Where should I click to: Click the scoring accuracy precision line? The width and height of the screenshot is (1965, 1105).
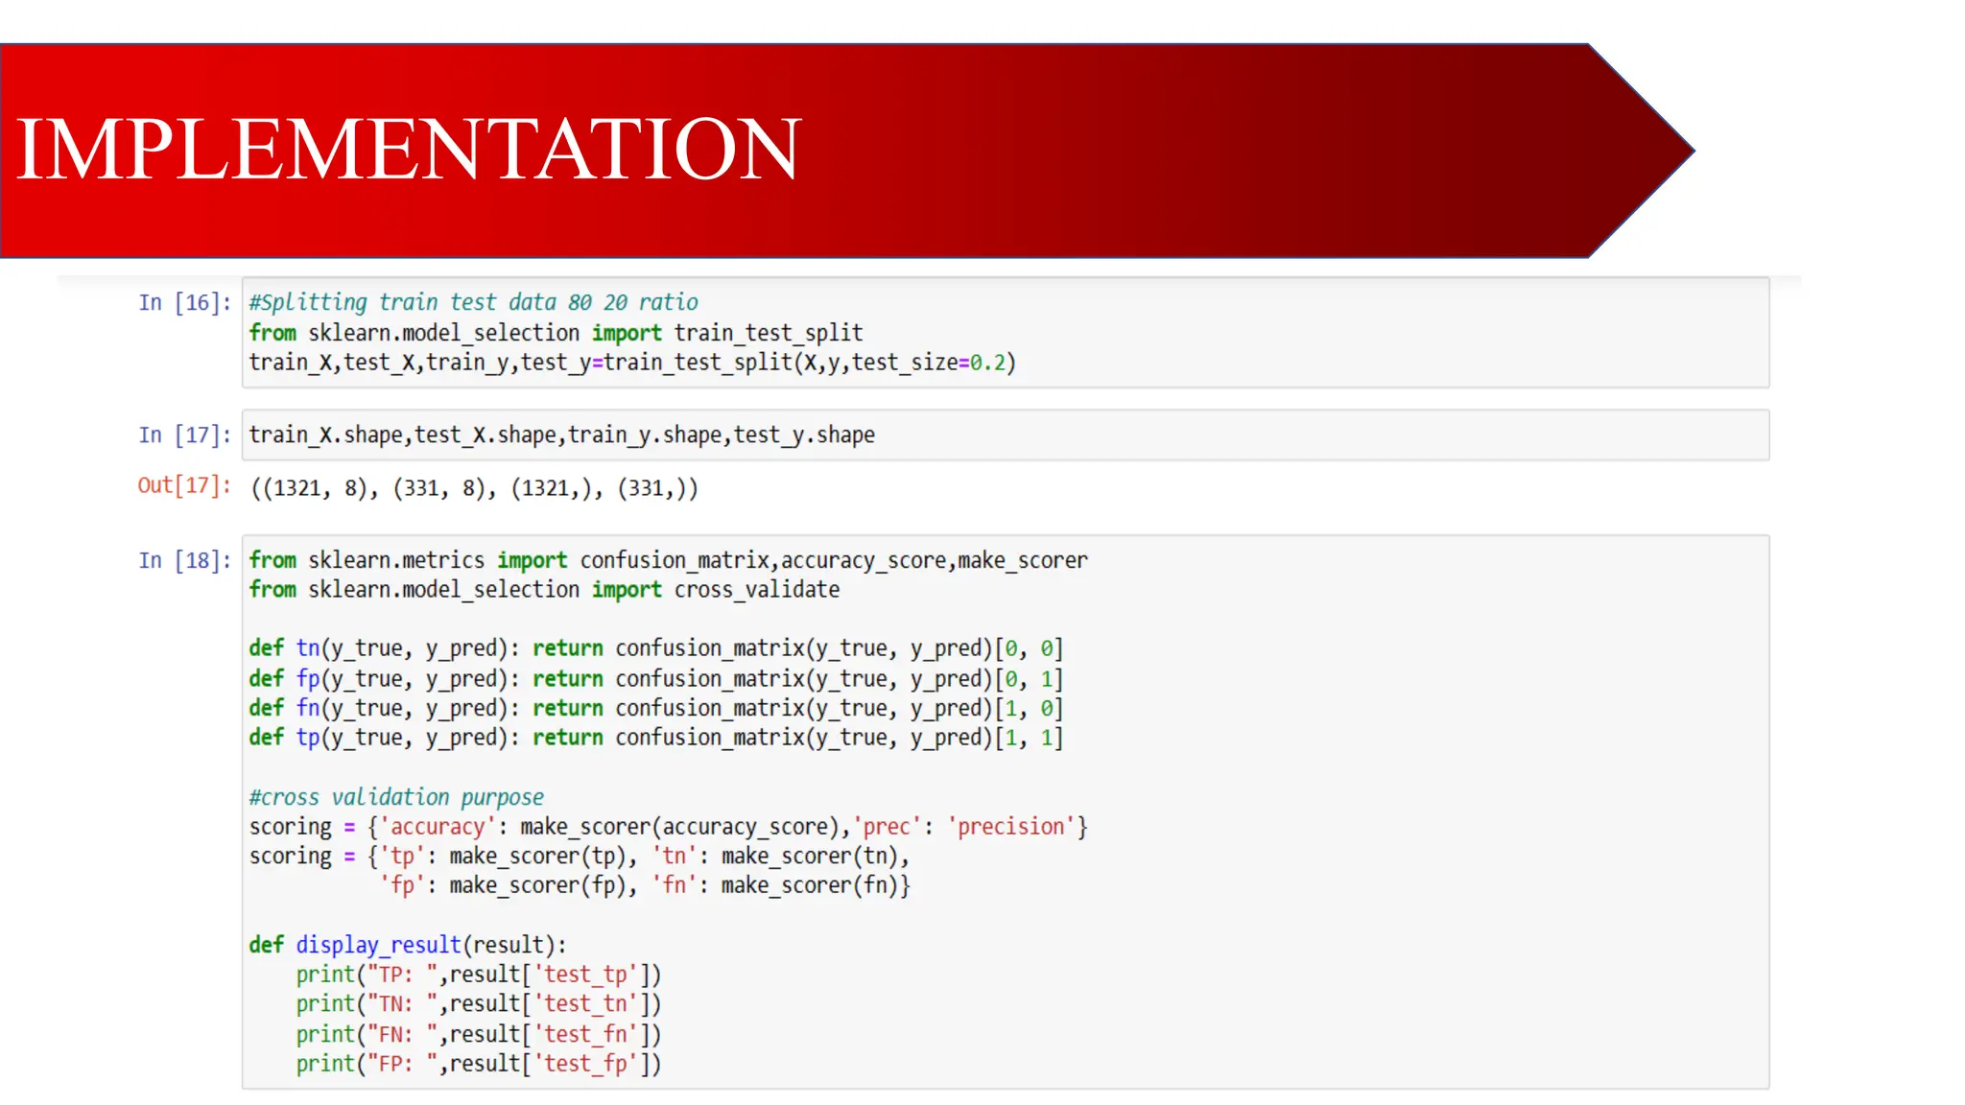point(668,827)
